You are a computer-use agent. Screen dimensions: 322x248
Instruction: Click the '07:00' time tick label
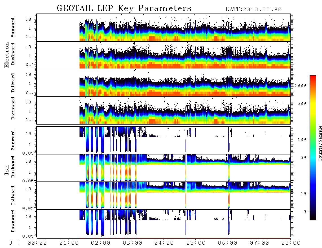(x=259, y=243)
